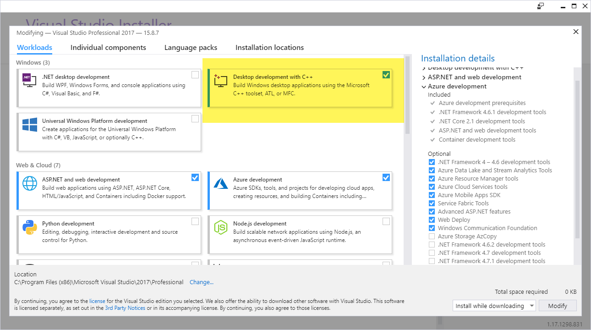This screenshot has height=330, width=591.
Task: Close the Modifying dialog with the X
Action: pos(576,32)
